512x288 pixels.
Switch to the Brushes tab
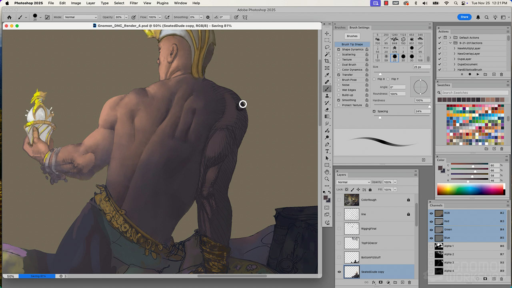pyautogui.click(x=340, y=28)
